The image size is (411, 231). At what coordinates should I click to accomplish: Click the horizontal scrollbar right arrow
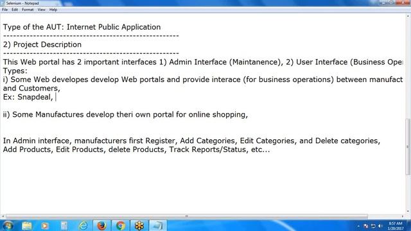coord(403,216)
